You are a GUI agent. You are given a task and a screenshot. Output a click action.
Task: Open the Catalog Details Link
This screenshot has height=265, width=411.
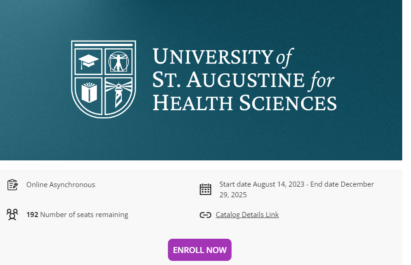pos(247,214)
